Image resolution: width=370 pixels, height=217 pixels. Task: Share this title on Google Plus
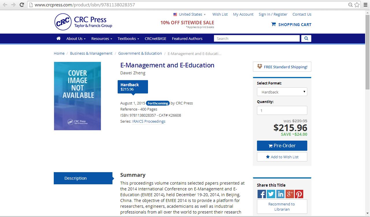[x=290, y=194]
